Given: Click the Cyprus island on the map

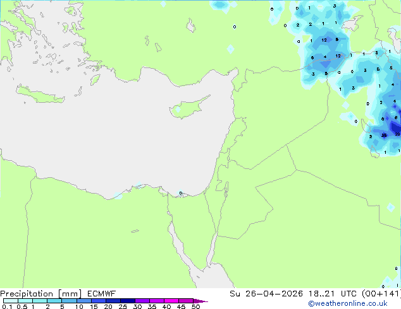Looking at the screenshot, I should point(188,107).
